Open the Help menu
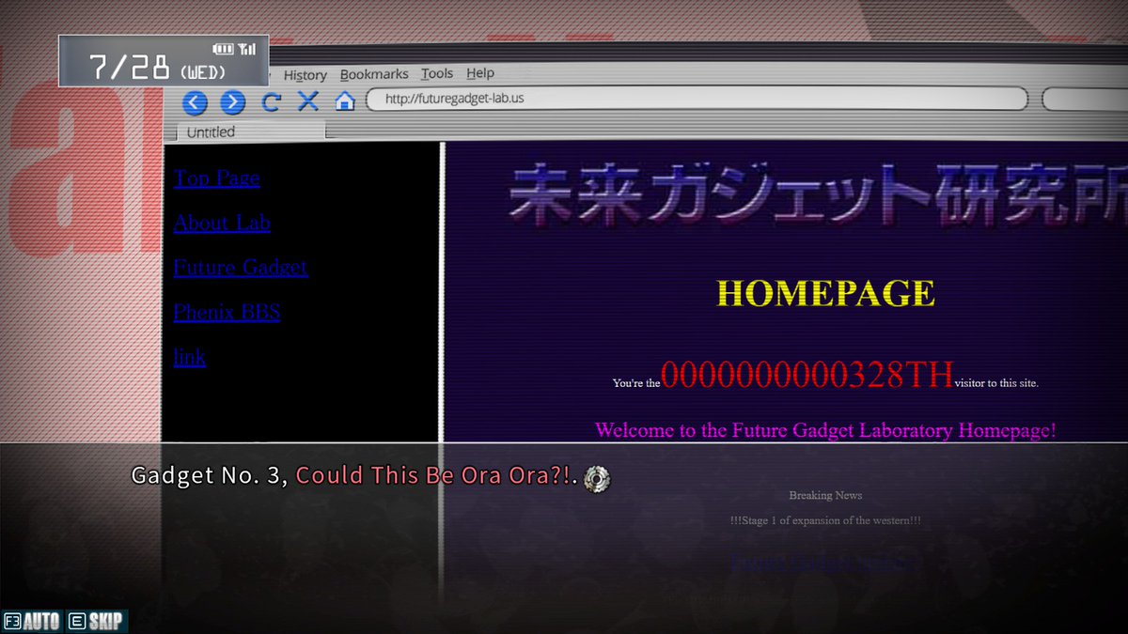This screenshot has height=634, width=1128. [x=480, y=73]
